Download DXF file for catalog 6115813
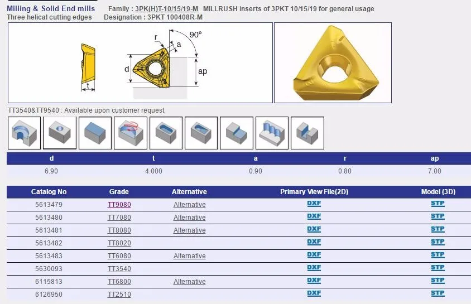The image size is (471, 304). pos(314,281)
